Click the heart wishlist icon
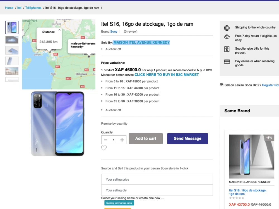The height and width of the screenshot is (209, 279). 104,148
